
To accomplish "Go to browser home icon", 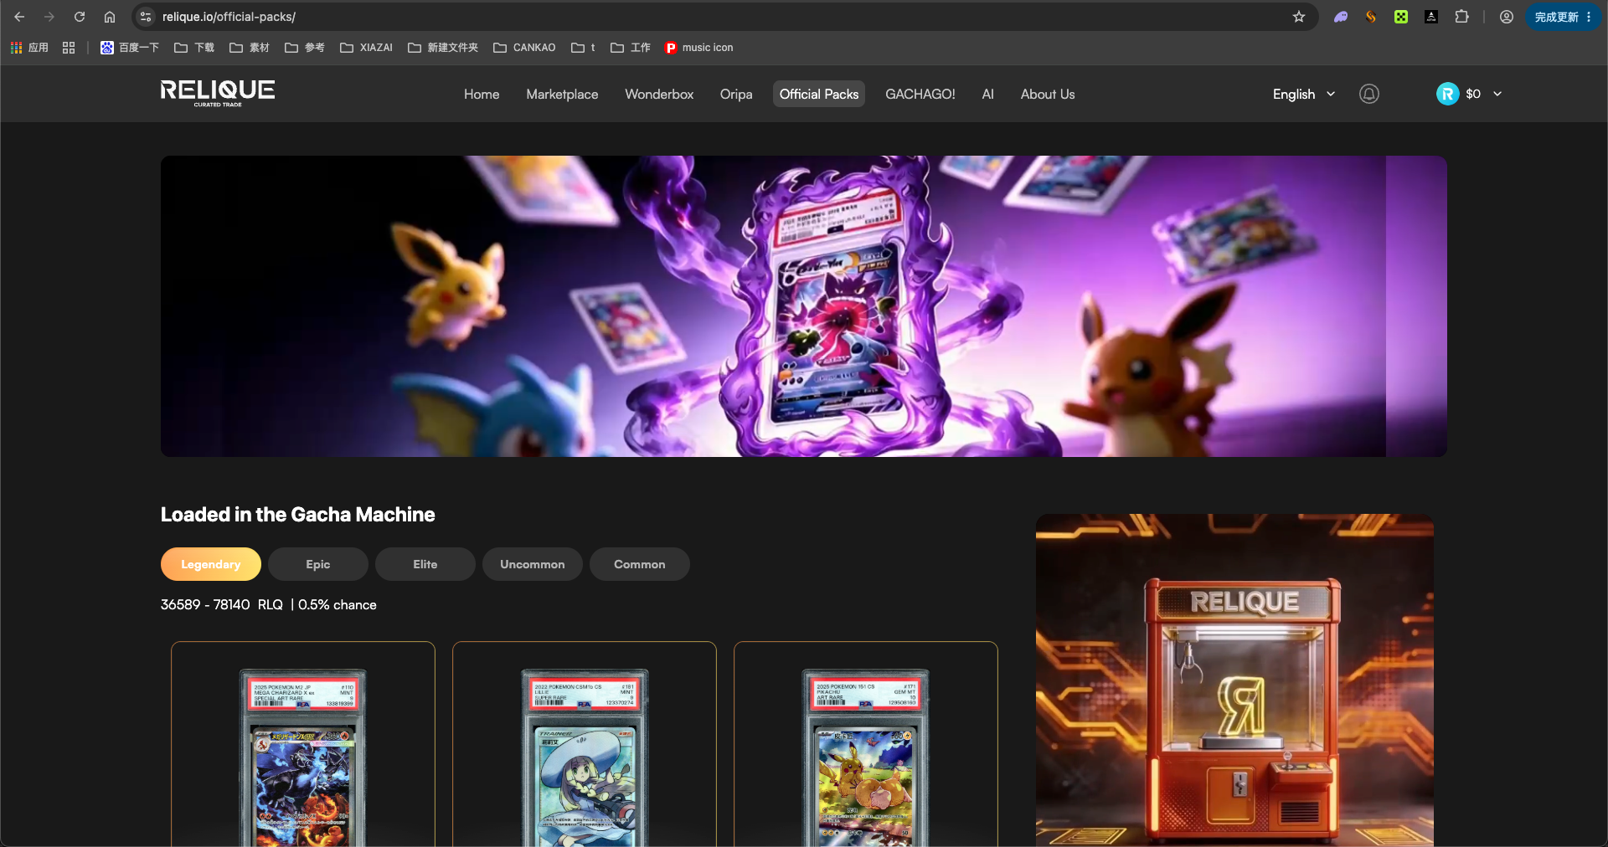I will click(110, 17).
